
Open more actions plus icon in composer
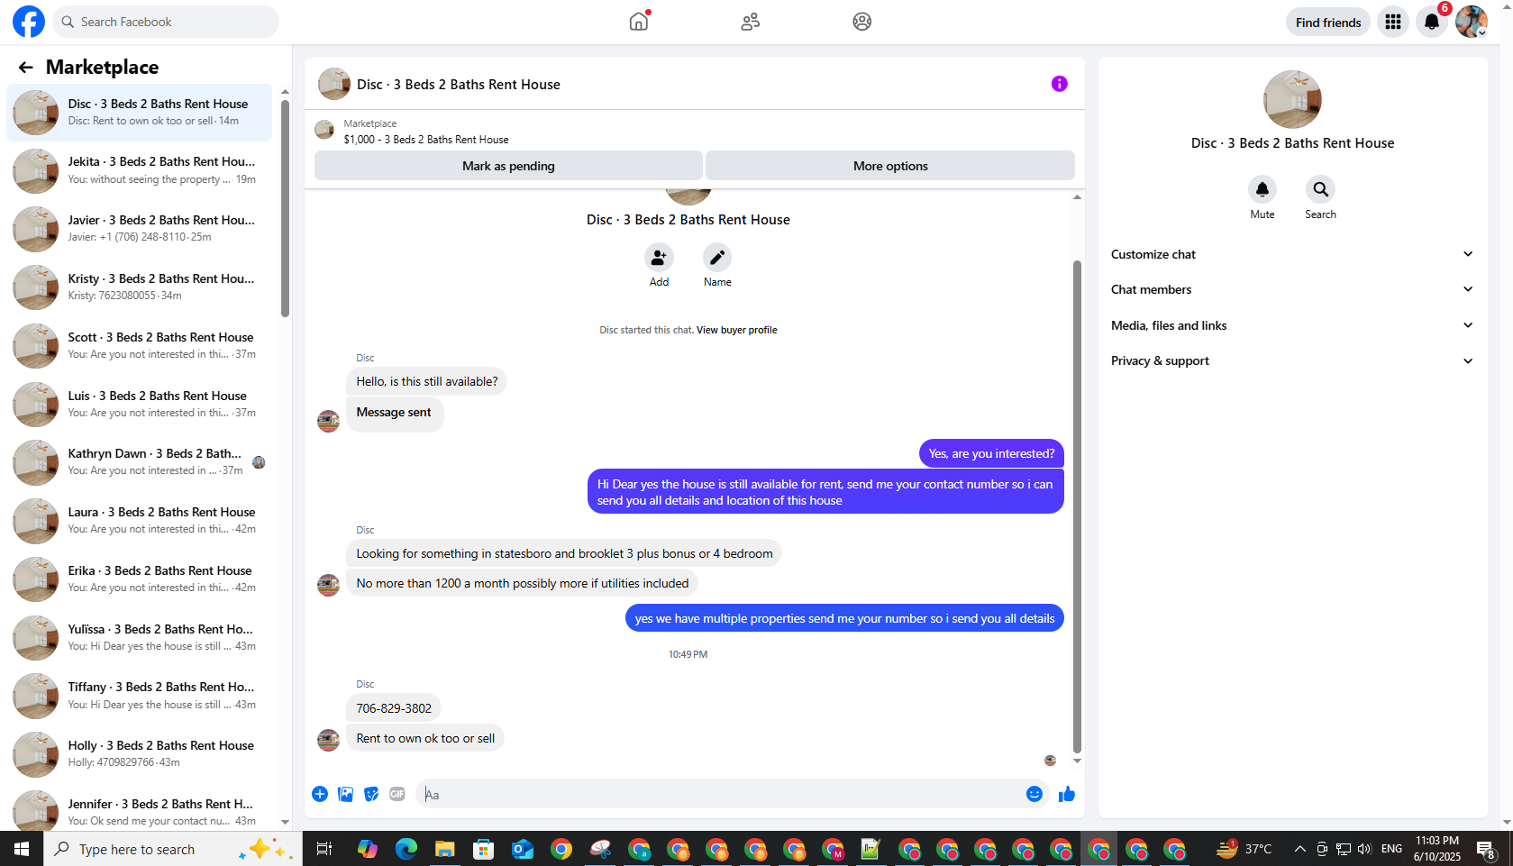[x=320, y=794]
